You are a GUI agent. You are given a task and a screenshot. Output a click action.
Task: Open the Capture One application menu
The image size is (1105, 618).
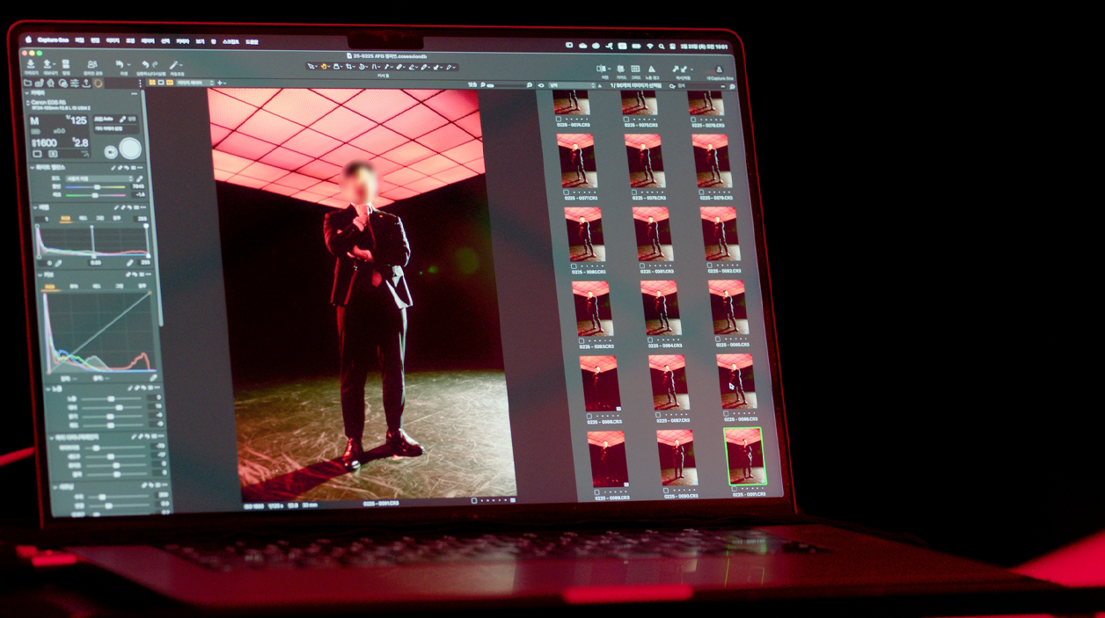[x=53, y=40]
